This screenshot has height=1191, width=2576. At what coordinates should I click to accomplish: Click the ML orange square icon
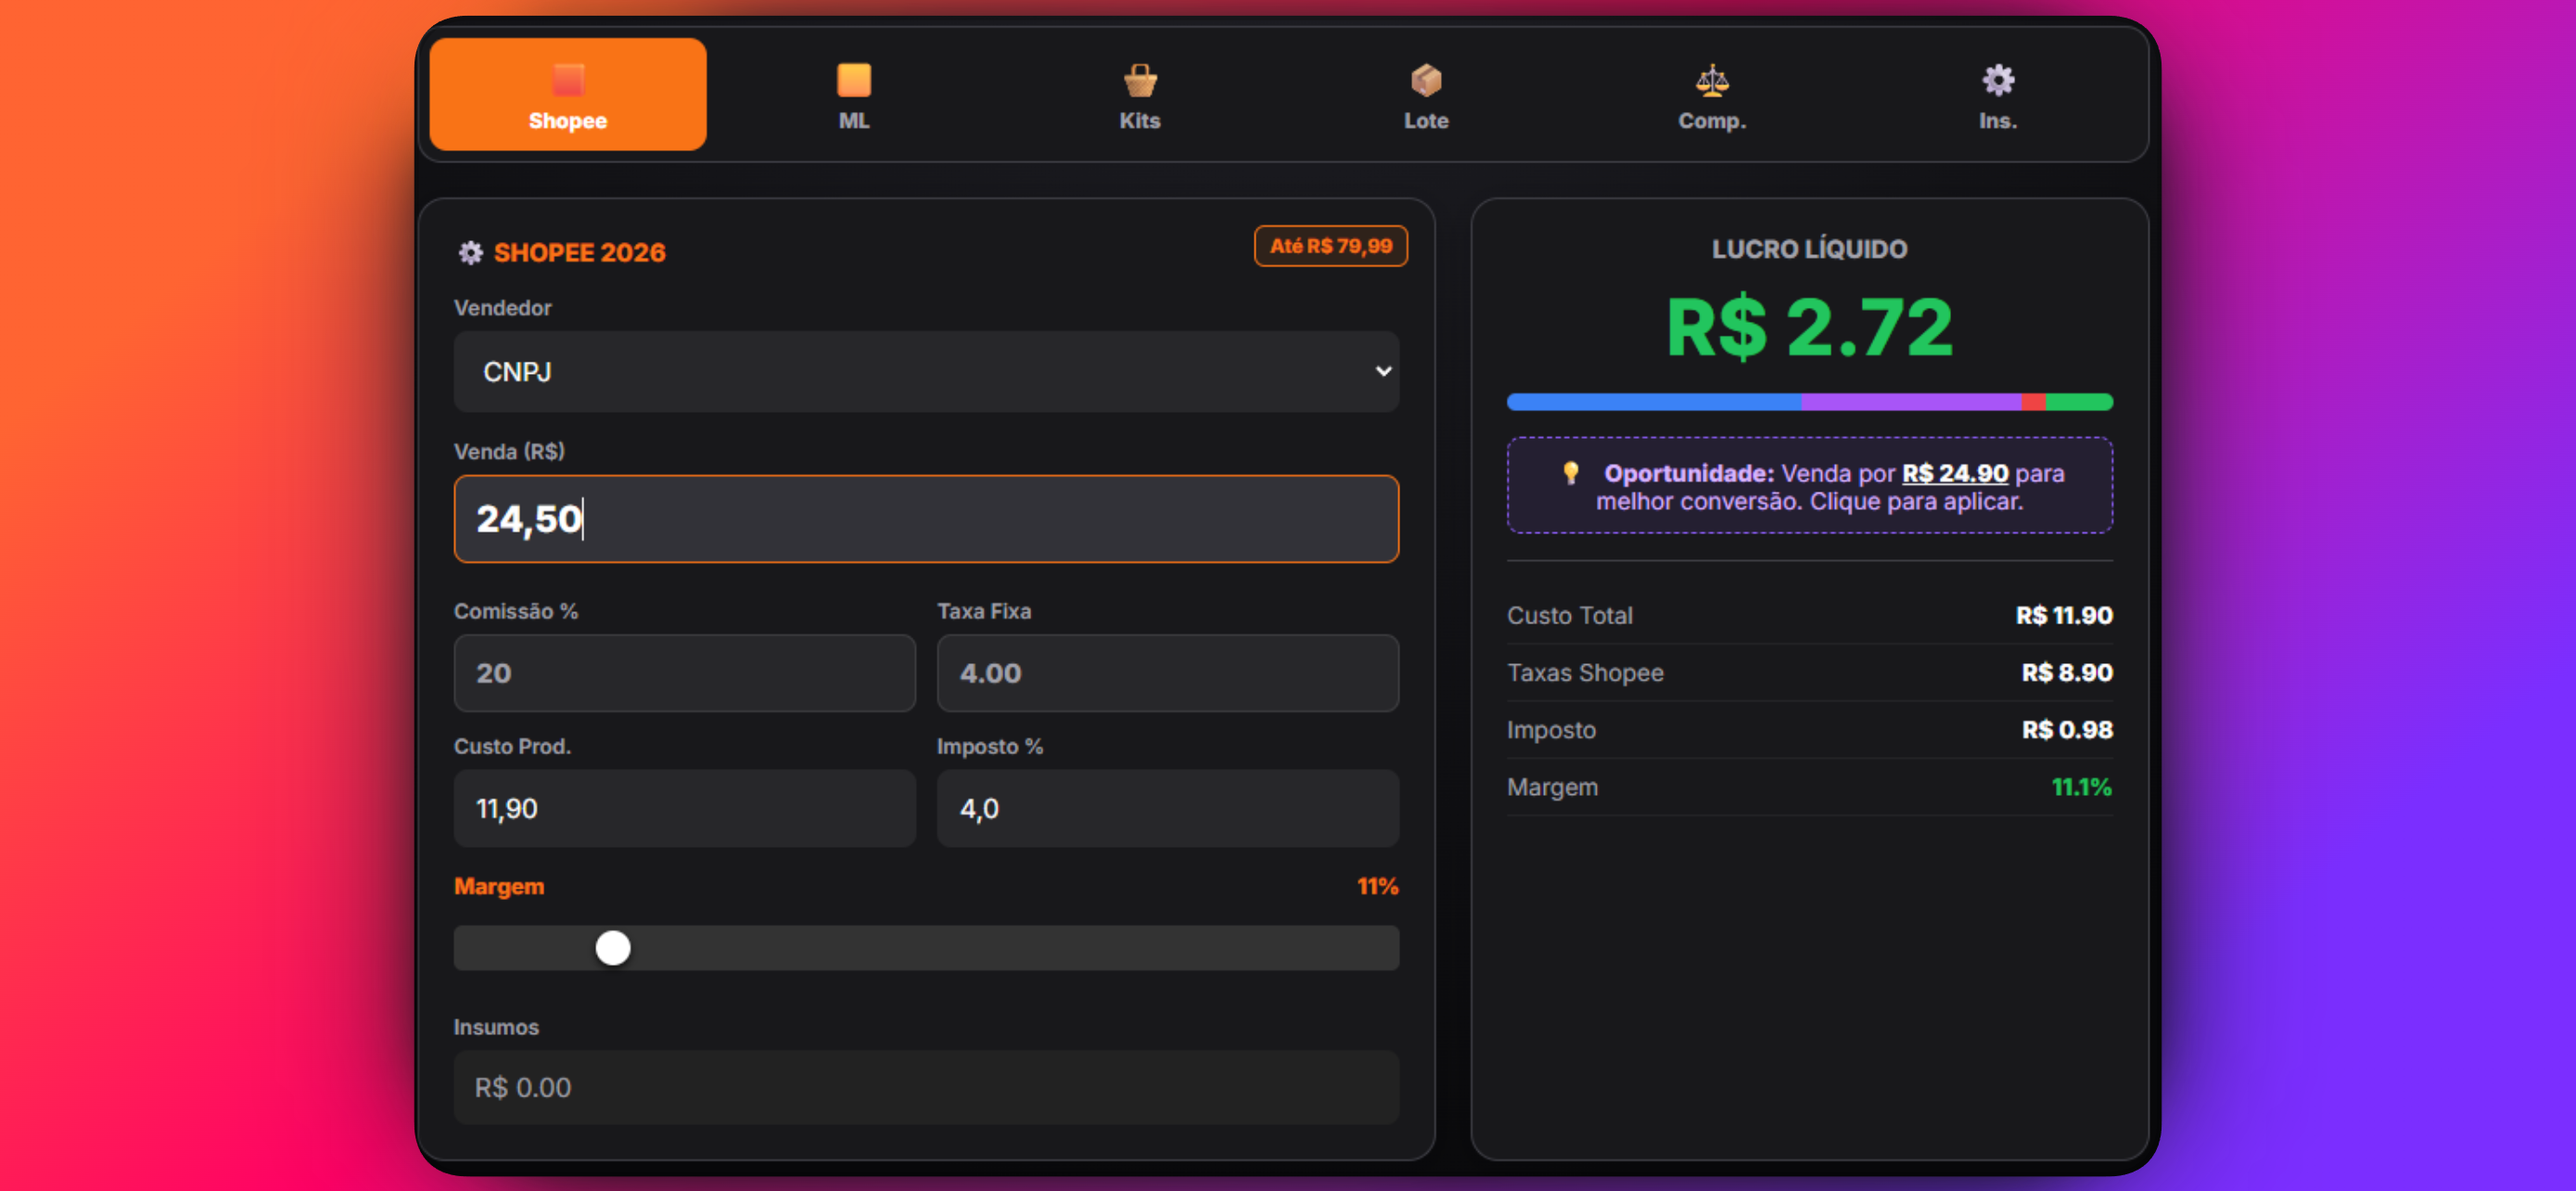pyautogui.click(x=853, y=80)
